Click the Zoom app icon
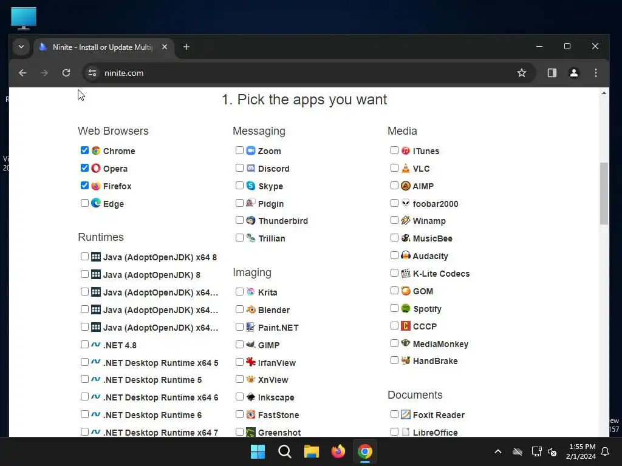Image resolution: width=622 pixels, height=466 pixels. [250, 150]
